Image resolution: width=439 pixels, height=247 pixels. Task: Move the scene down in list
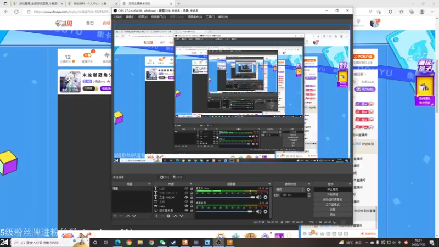point(134,216)
